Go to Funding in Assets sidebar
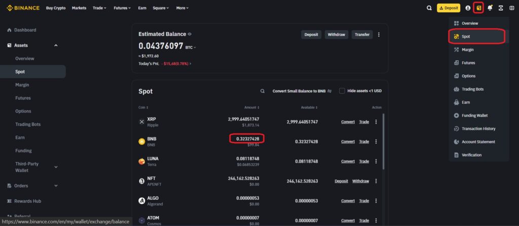 tap(23, 150)
